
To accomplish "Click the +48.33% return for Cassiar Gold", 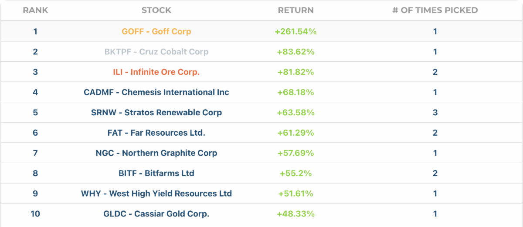I will (295, 214).
